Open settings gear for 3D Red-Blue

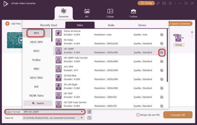pos(162,79)
